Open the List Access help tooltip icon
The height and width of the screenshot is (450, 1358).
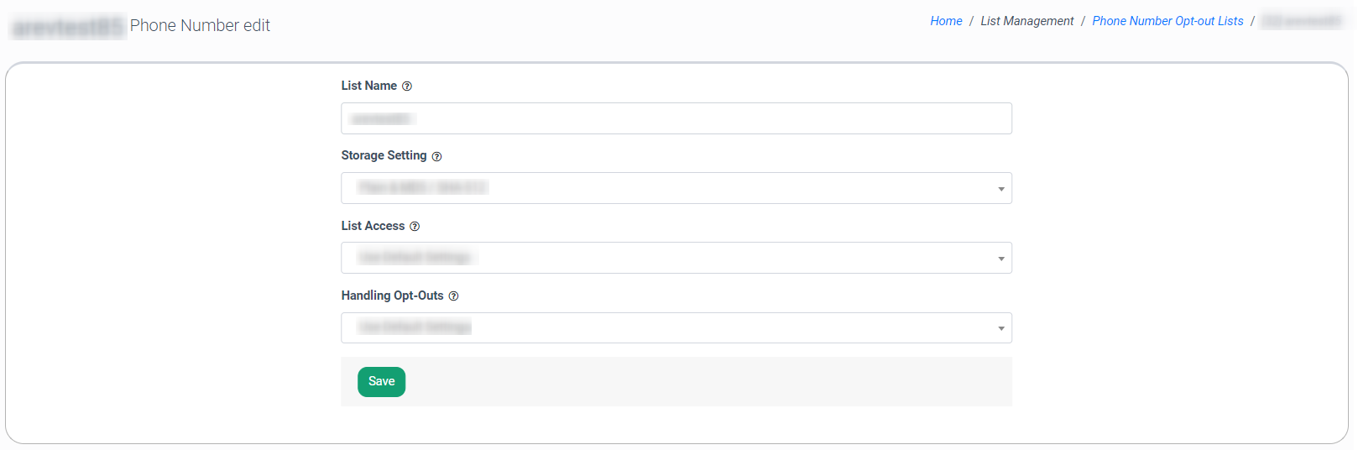(415, 227)
